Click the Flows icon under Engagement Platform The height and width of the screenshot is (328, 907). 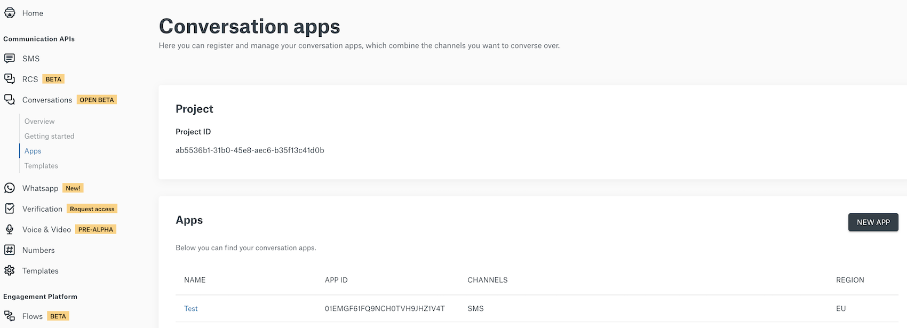(x=10, y=316)
